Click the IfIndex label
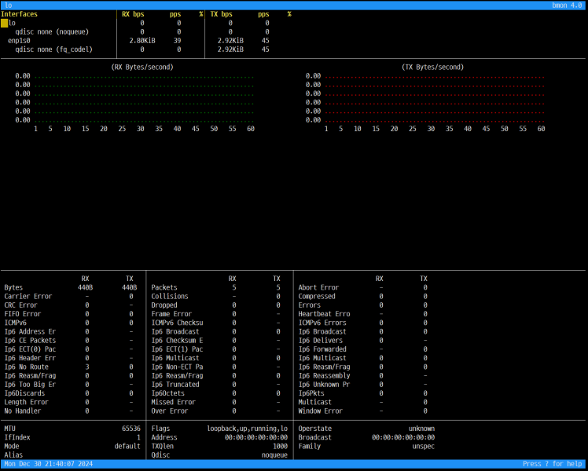This screenshot has height=471, width=588. click(17, 437)
